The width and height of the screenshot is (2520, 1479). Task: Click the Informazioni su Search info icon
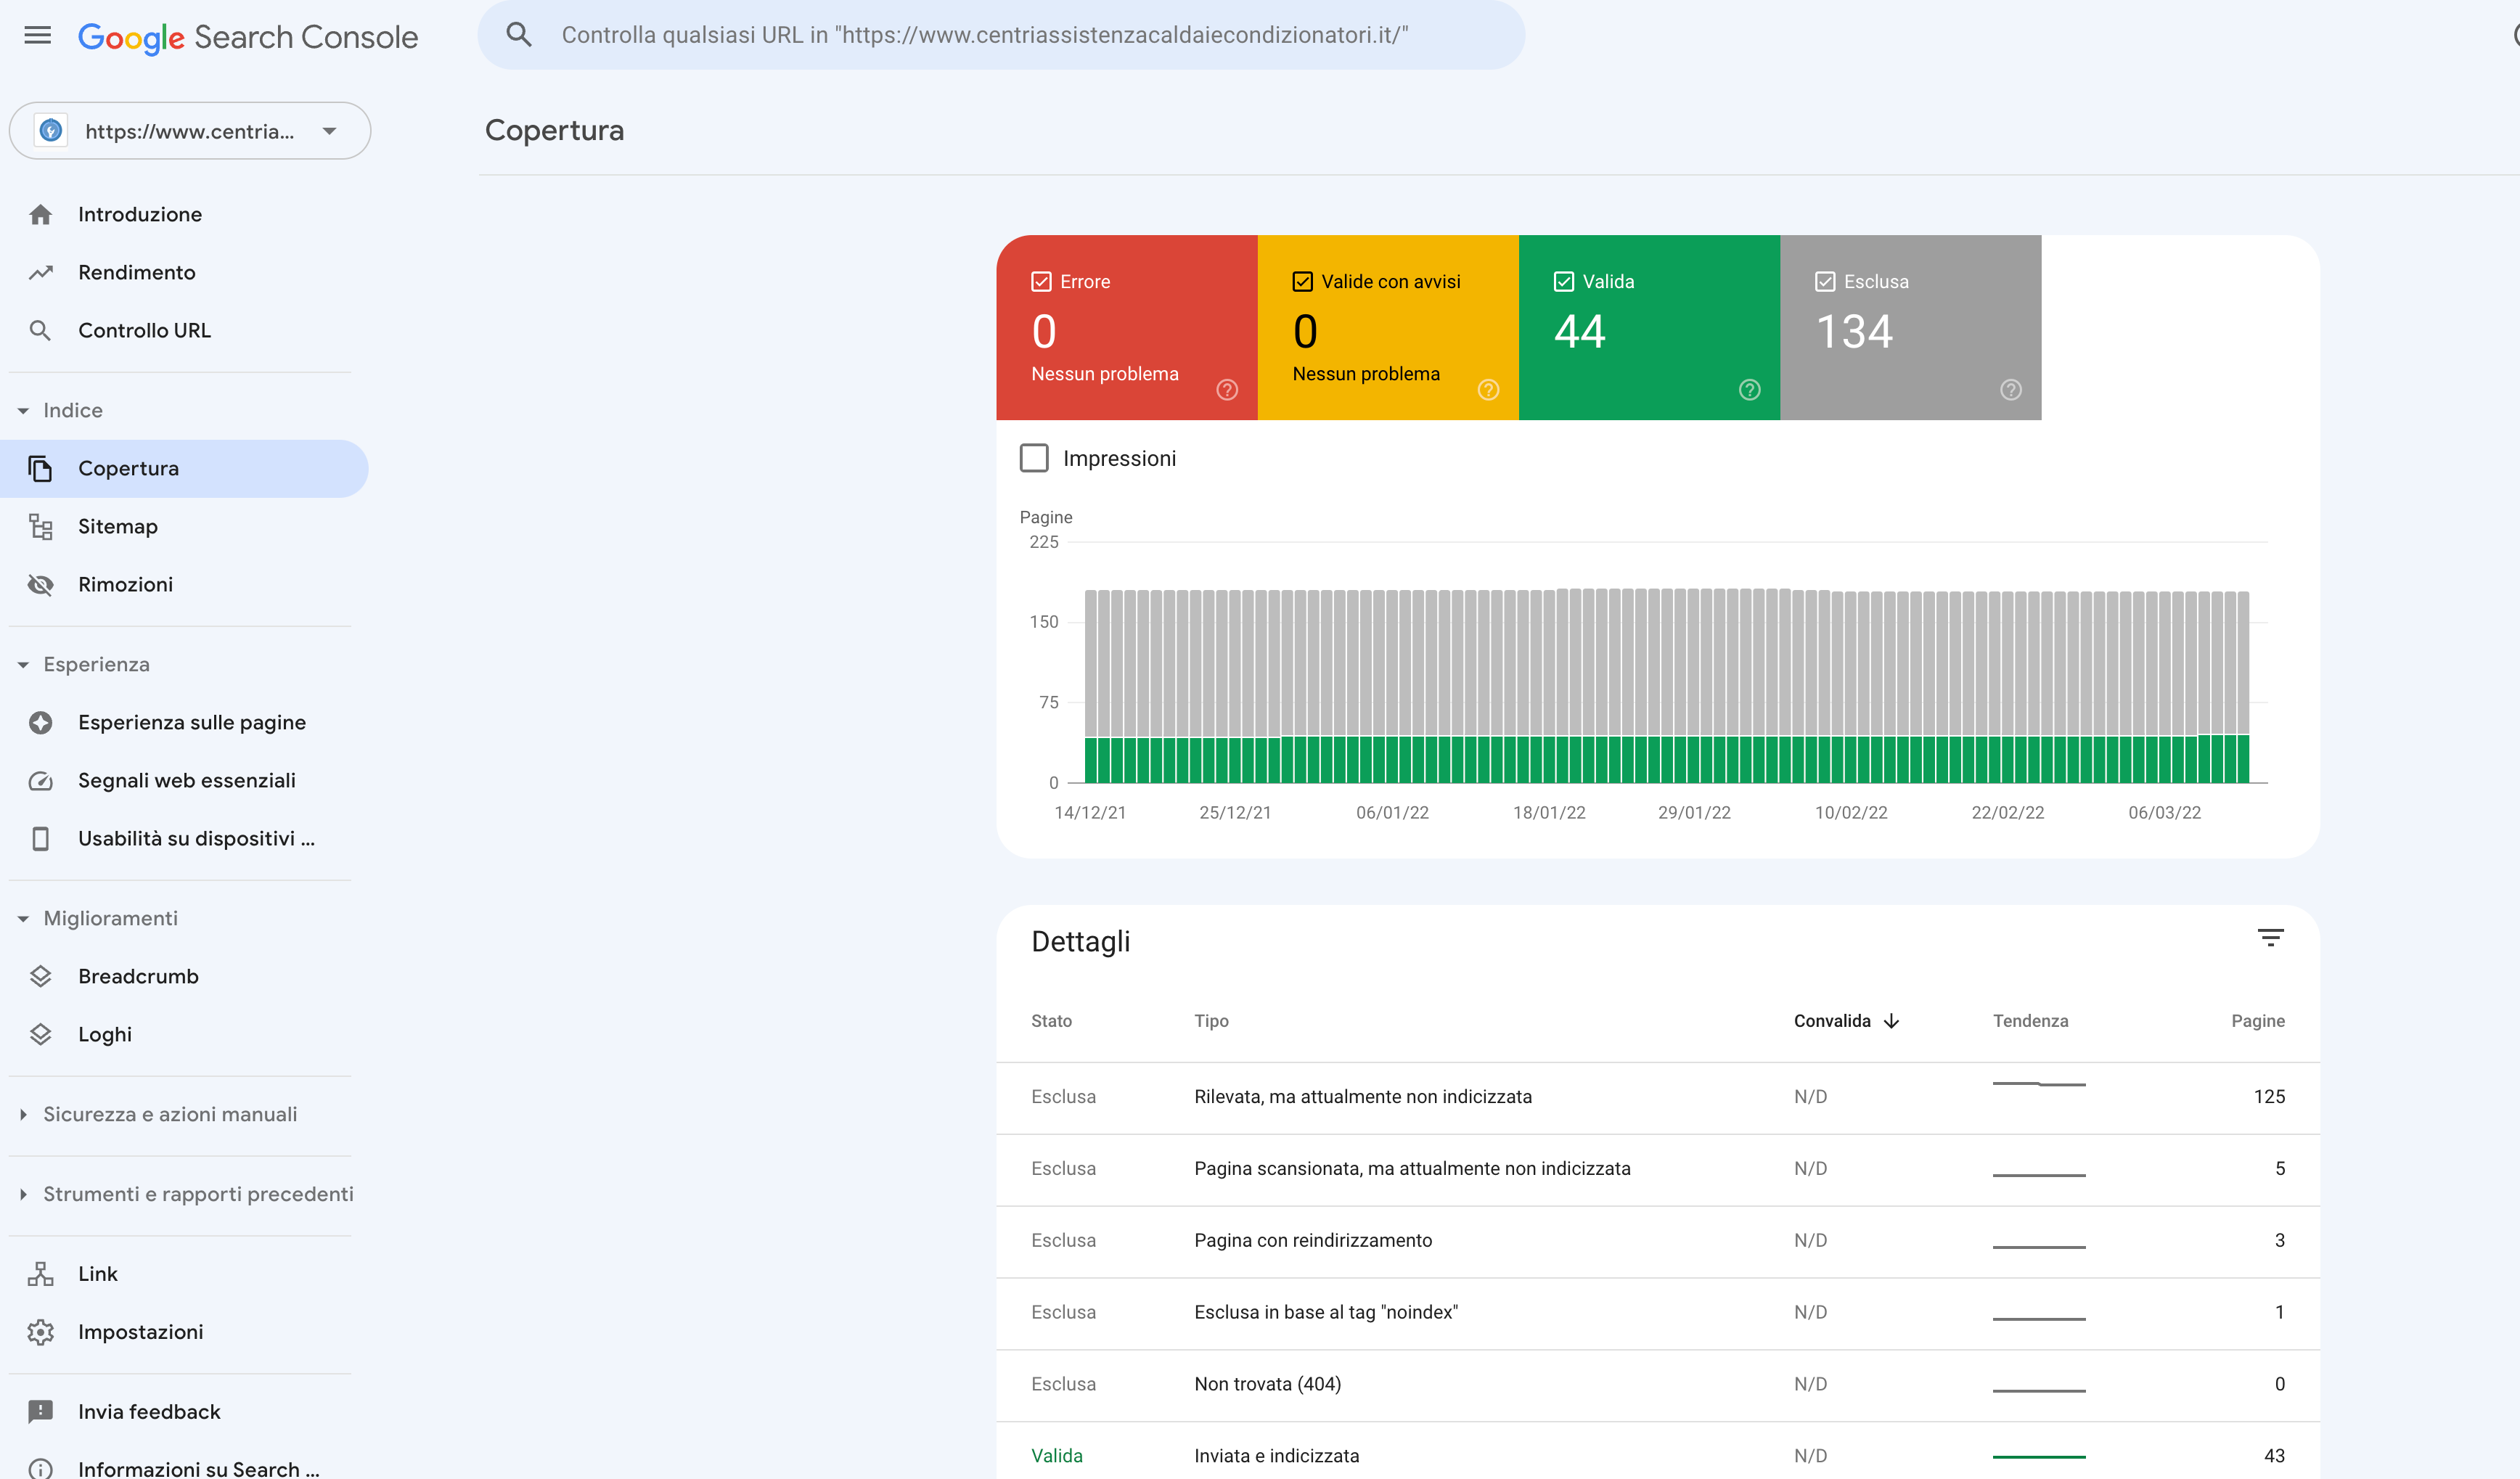(40, 1469)
